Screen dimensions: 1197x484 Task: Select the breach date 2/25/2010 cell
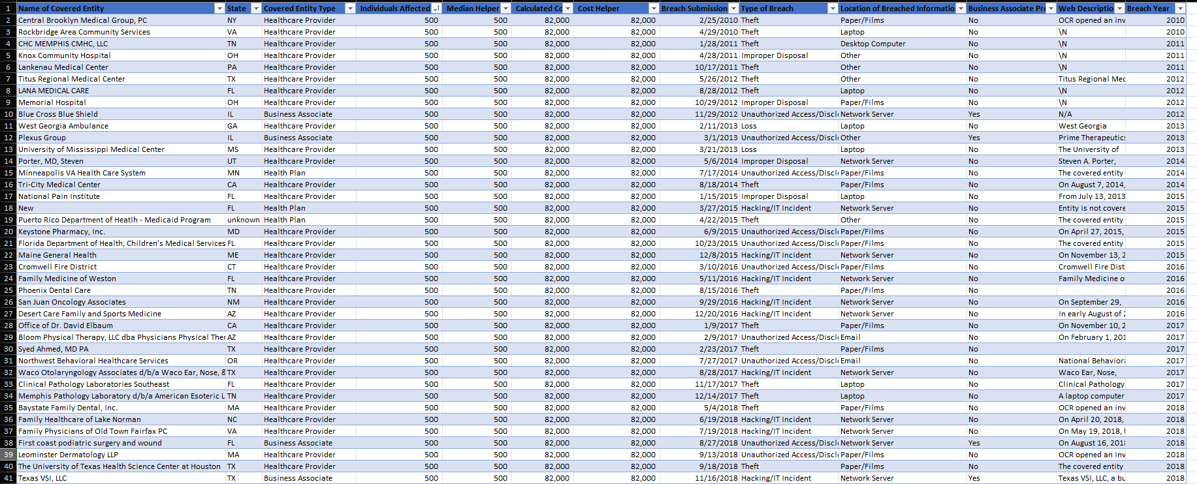click(699, 20)
